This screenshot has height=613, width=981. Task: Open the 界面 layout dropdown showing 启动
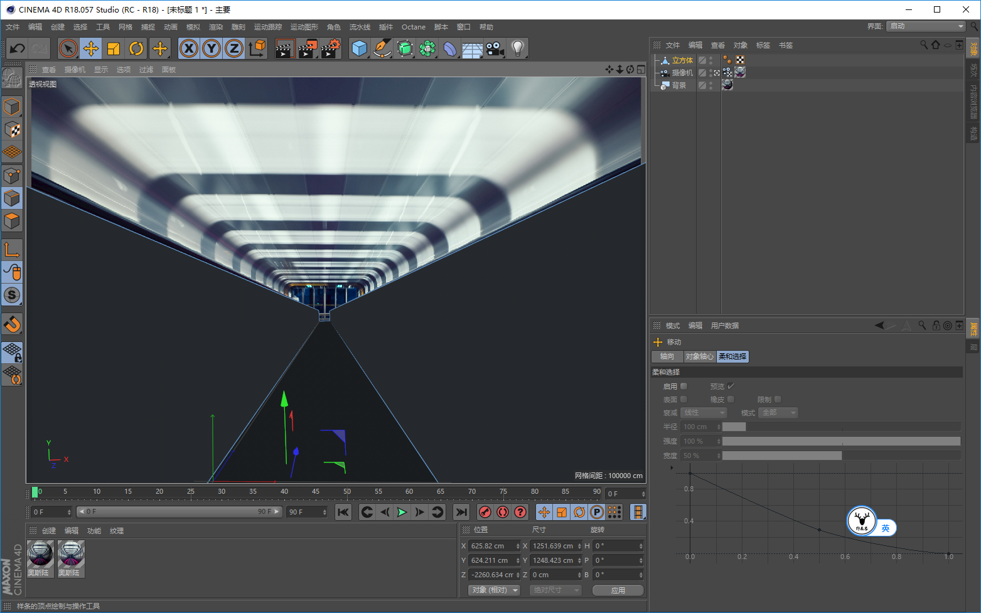pyautogui.click(x=926, y=26)
